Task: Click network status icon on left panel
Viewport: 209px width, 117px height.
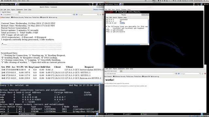Action: 97,4
